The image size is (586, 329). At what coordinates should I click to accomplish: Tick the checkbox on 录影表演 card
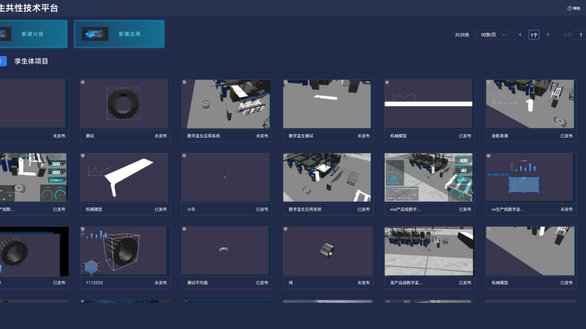click(488, 82)
